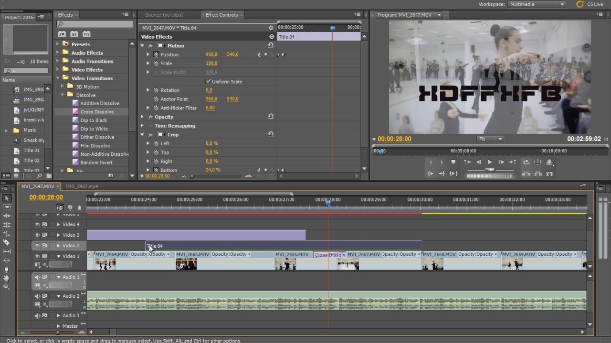Open the IMG_8982.mp4 sequence tab
611x343 pixels.
[x=82, y=186]
